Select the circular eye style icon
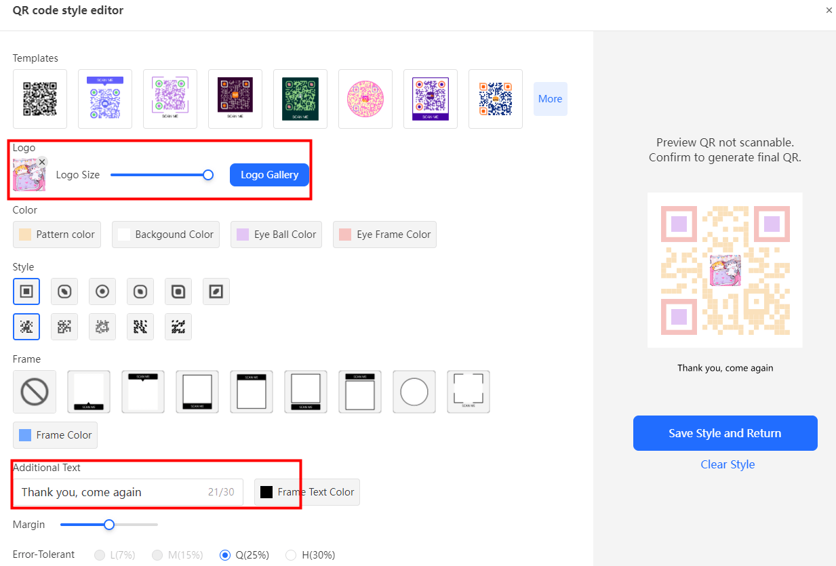Screen dimensions: 836x566 [102, 291]
